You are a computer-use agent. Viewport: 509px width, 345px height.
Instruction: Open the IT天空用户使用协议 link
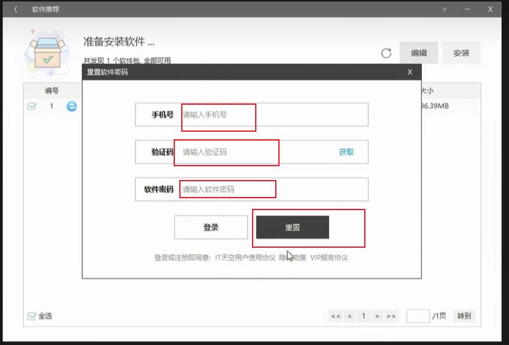245,257
